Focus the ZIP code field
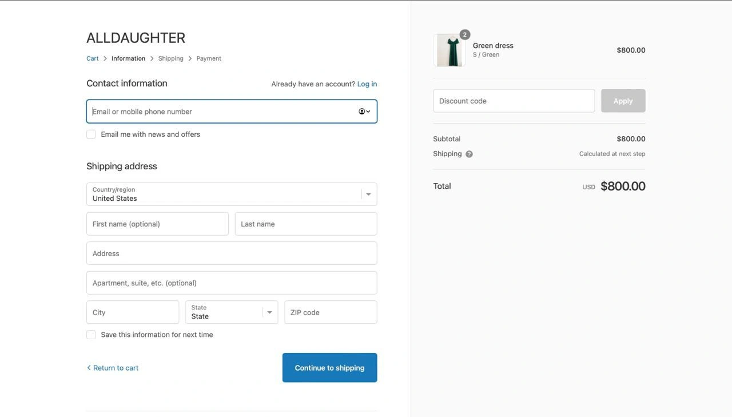 click(x=331, y=312)
